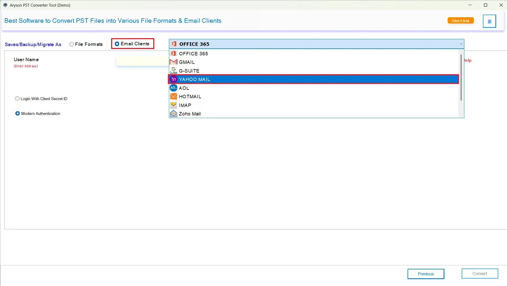Choose OFFICE 365 from the list
Viewport: 507px width, 286px height.
[x=314, y=53]
